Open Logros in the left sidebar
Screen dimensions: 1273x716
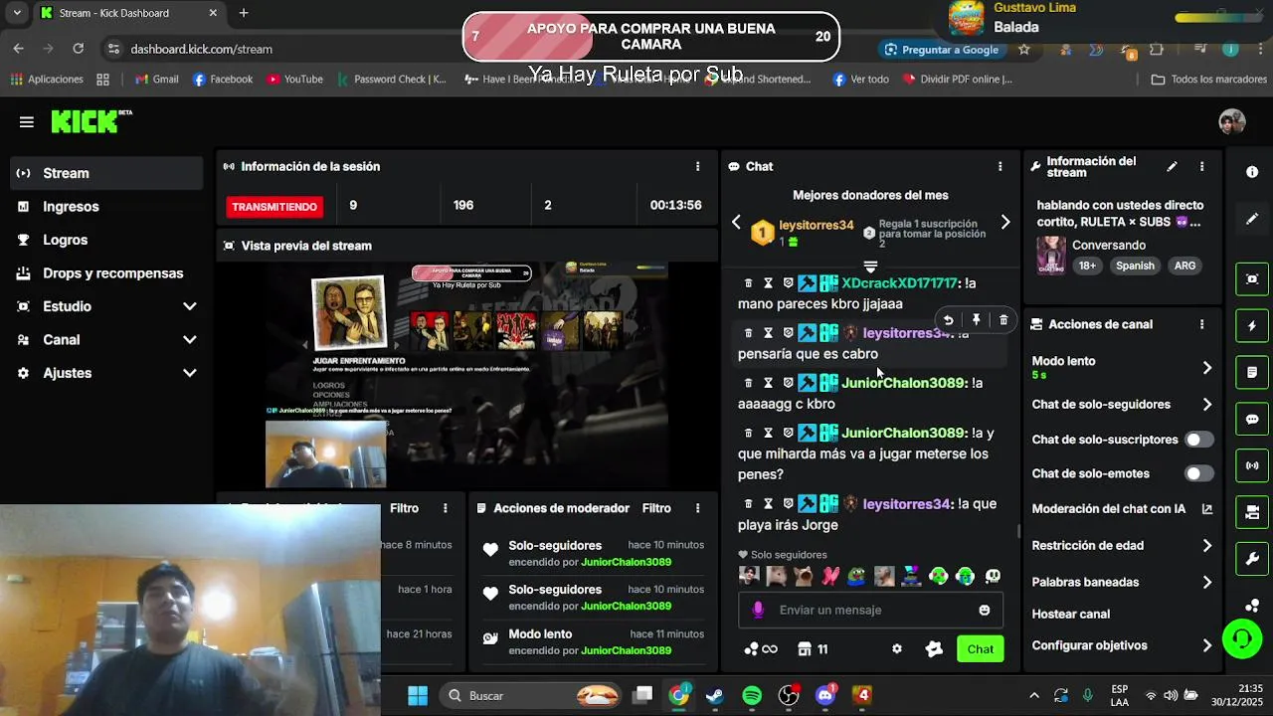tap(106, 240)
